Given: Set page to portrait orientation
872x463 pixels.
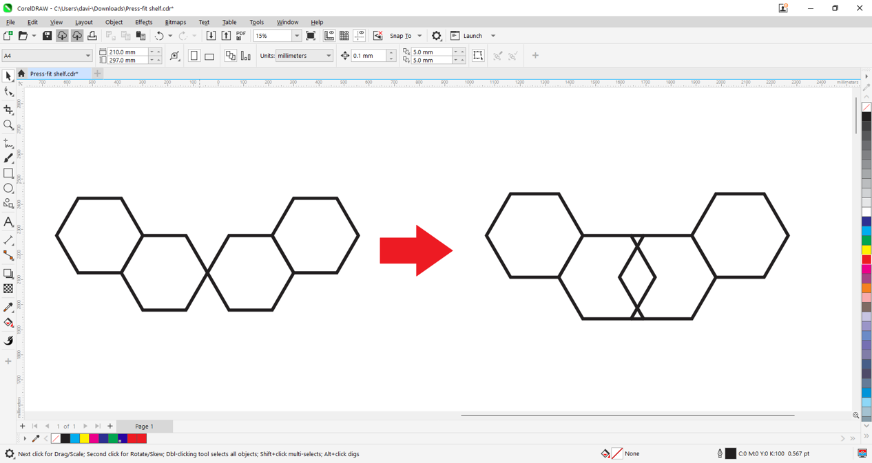Looking at the screenshot, I should click(194, 56).
